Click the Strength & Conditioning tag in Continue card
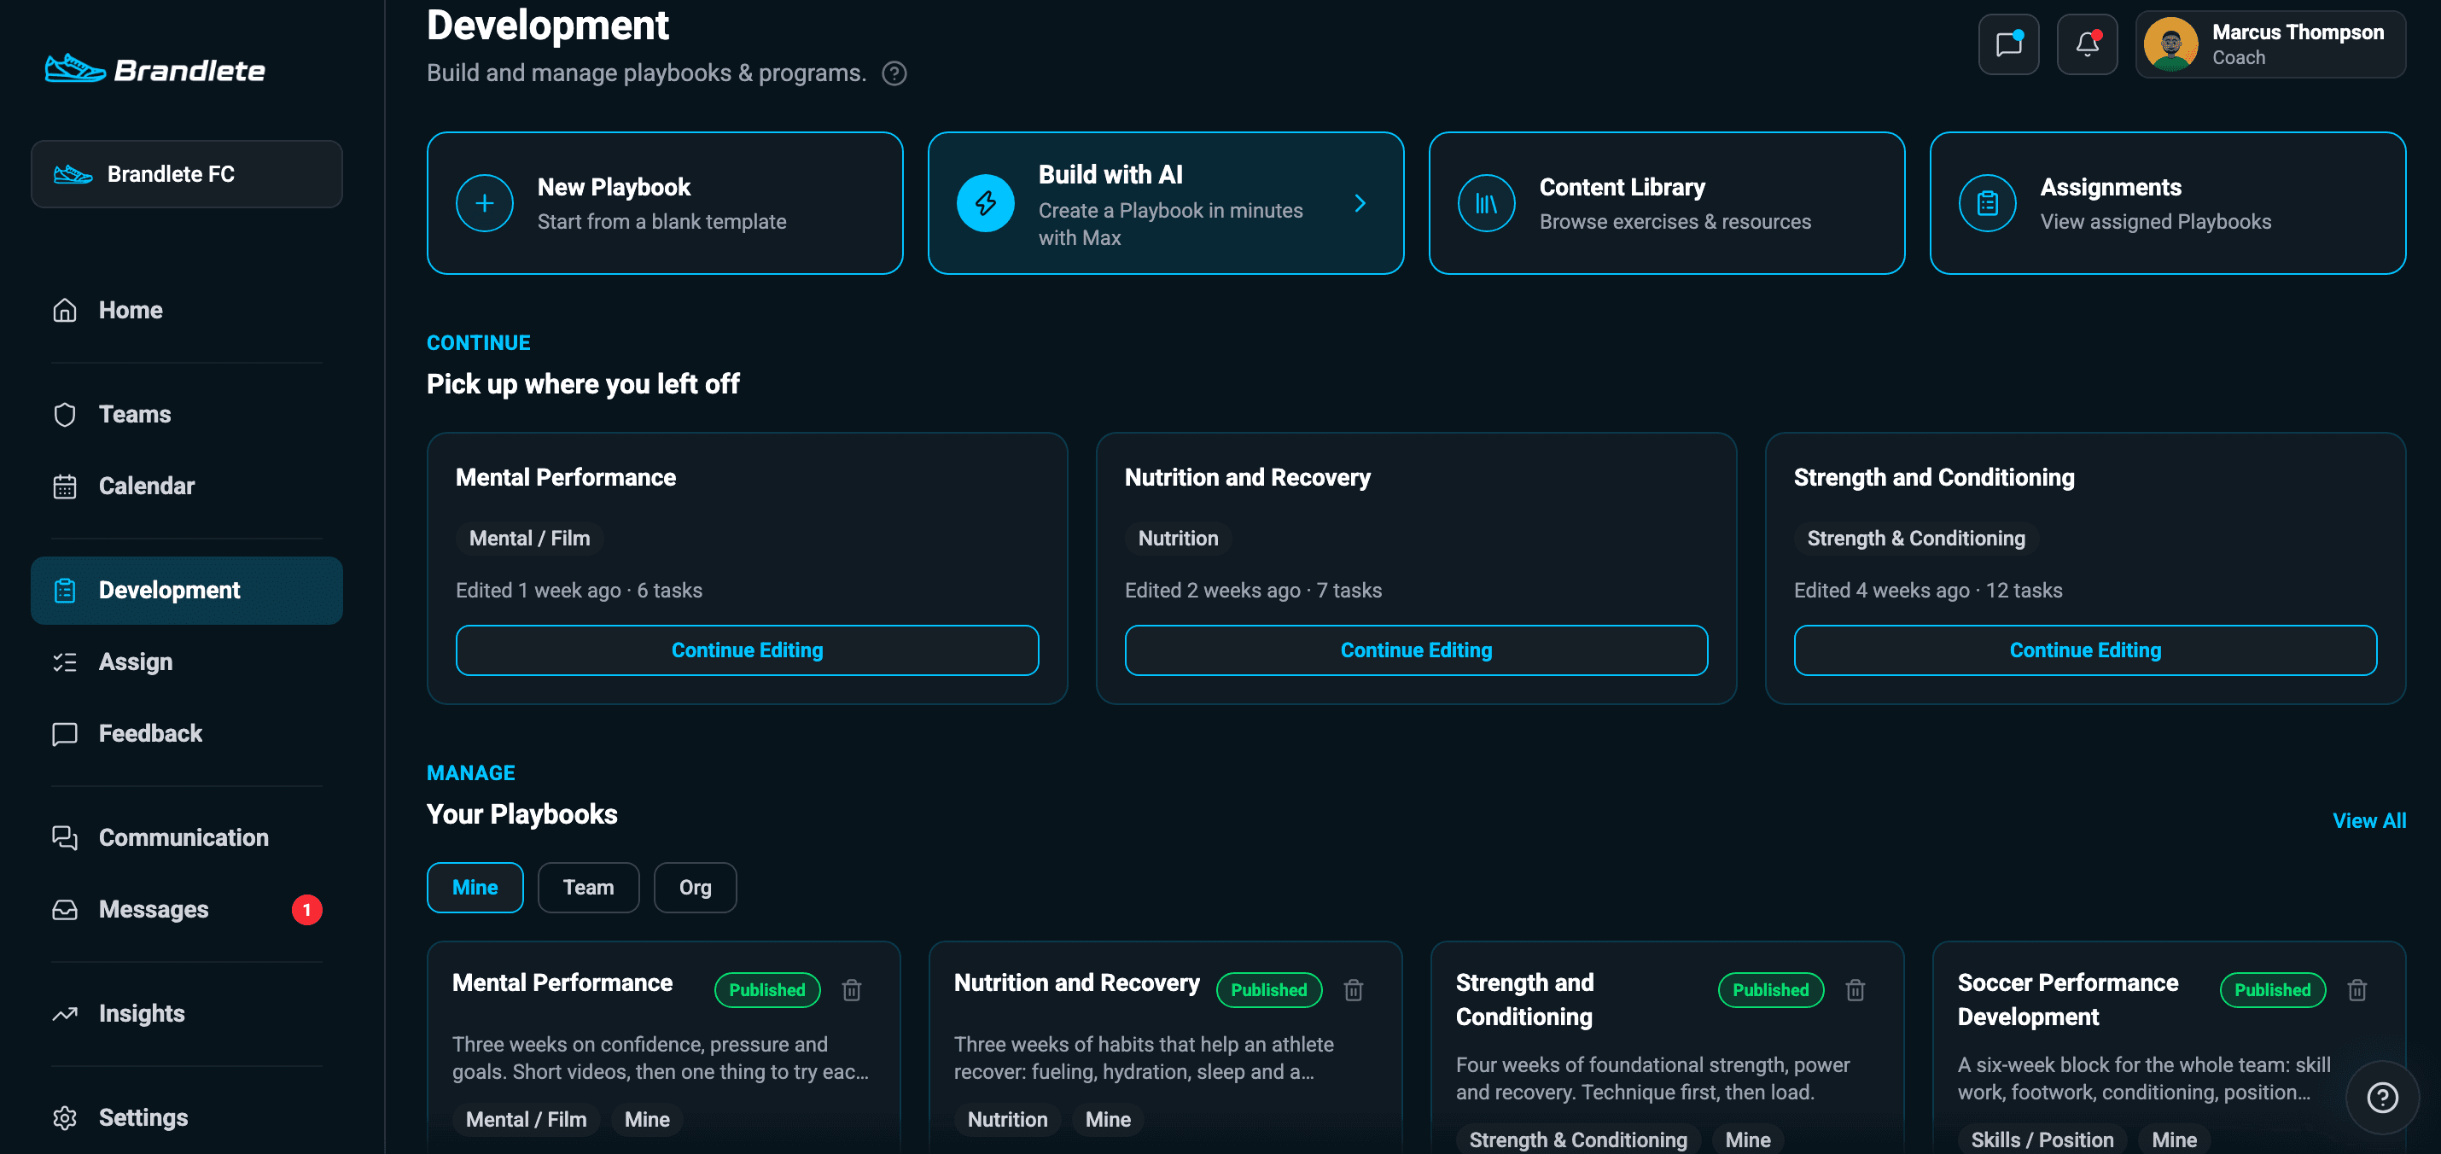Image resolution: width=2441 pixels, height=1154 pixels. 1915,538
